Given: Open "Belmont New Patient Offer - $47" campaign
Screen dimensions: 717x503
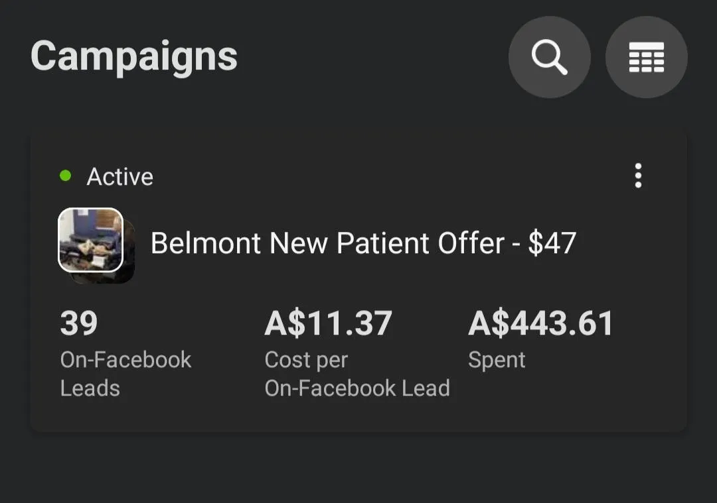Looking at the screenshot, I should click(x=362, y=243).
